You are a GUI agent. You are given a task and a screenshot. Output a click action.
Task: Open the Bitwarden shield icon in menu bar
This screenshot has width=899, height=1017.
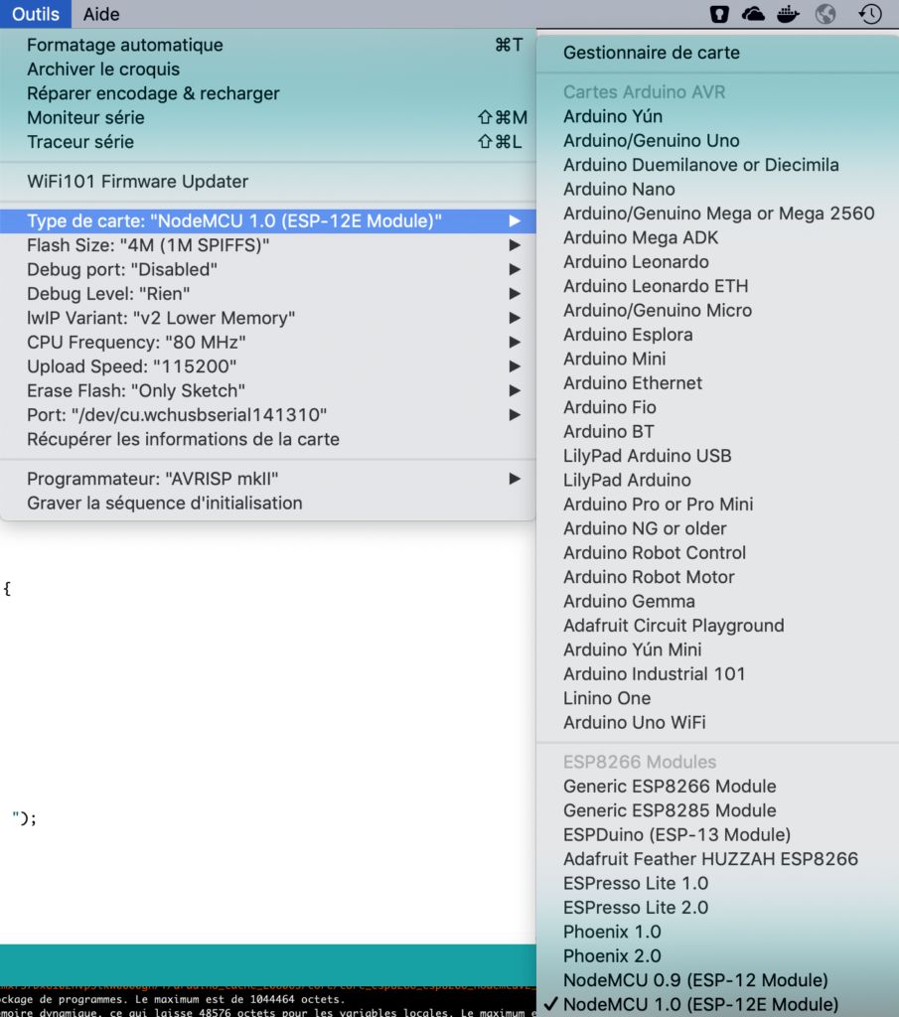719,14
